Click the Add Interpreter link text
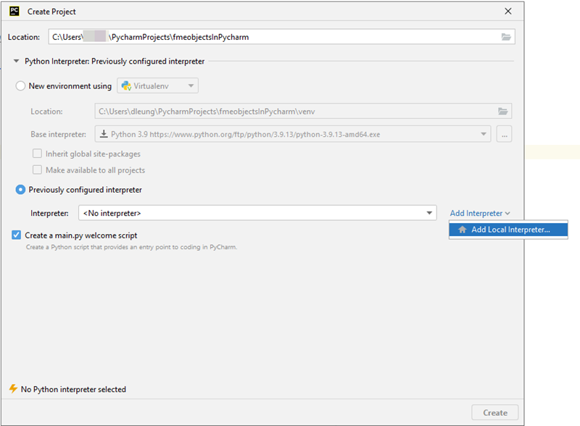Image resolution: width=580 pixels, height=426 pixels. pos(475,212)
